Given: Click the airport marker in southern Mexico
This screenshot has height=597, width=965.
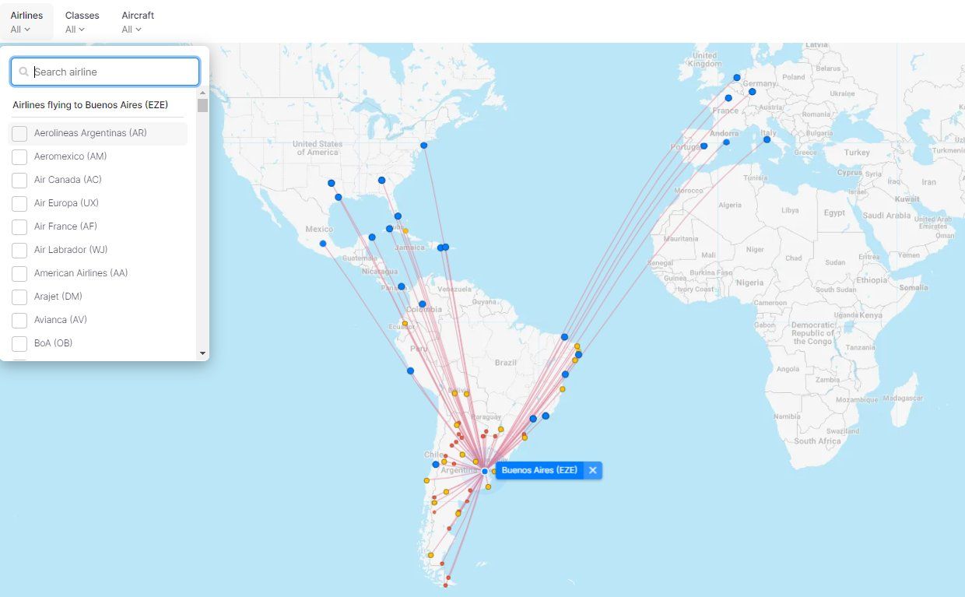Looking at the screenshot, I should (323, 244).
